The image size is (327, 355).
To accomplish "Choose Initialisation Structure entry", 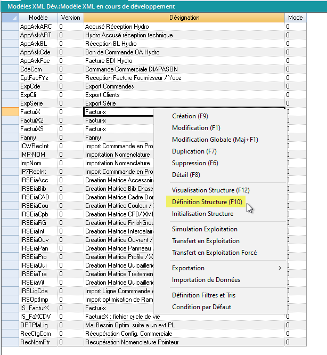I will (x=202, y=214).
